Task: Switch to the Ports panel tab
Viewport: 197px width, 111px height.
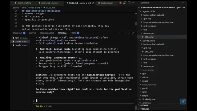Action: coord(75,33)
